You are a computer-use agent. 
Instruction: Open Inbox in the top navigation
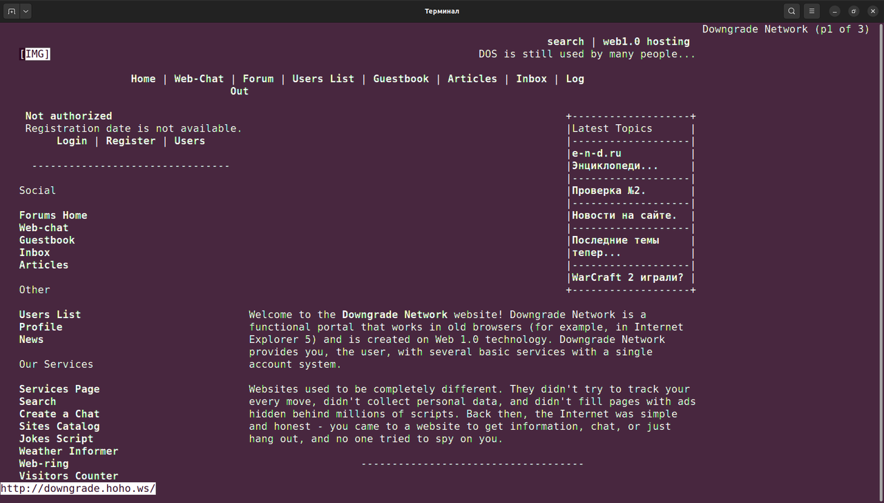[531, 79]
